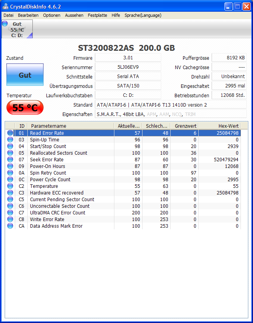The image size is (253, 323).
Task: Click the Parametername column header
Action: 71,126
